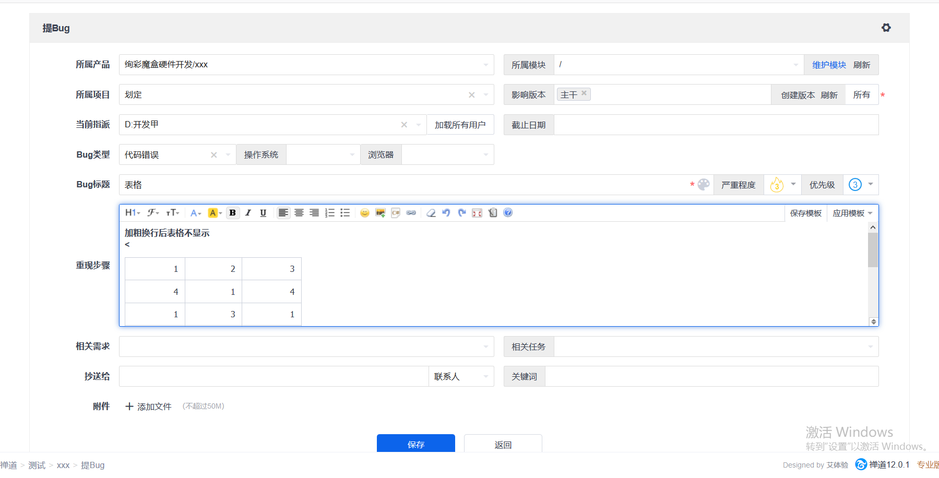
Task: Insert an emoticon from the editor toolbar
Action: (x=365, y=213)
